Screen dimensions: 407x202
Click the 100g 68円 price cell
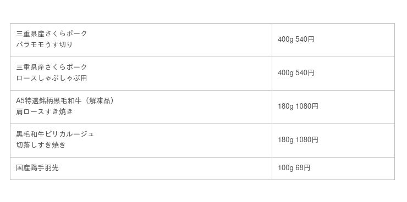click(x=333, y=169)
